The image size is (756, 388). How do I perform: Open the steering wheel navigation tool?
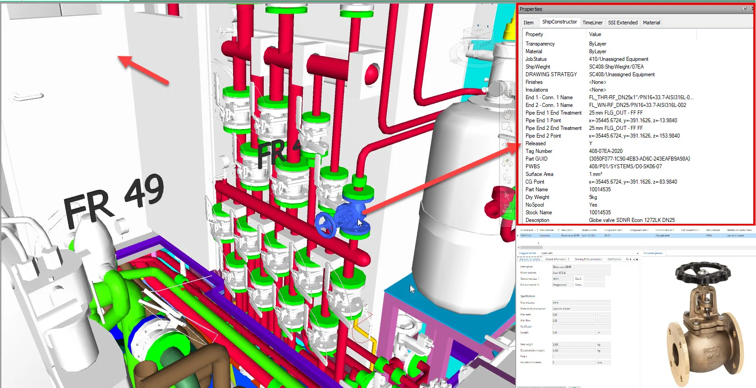507,95
